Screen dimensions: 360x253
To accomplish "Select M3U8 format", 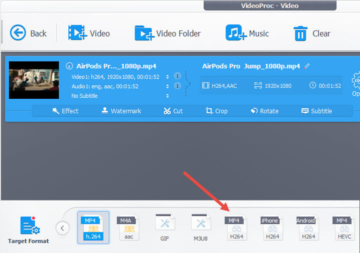I will pyautogui.click(x=200, y=228).
